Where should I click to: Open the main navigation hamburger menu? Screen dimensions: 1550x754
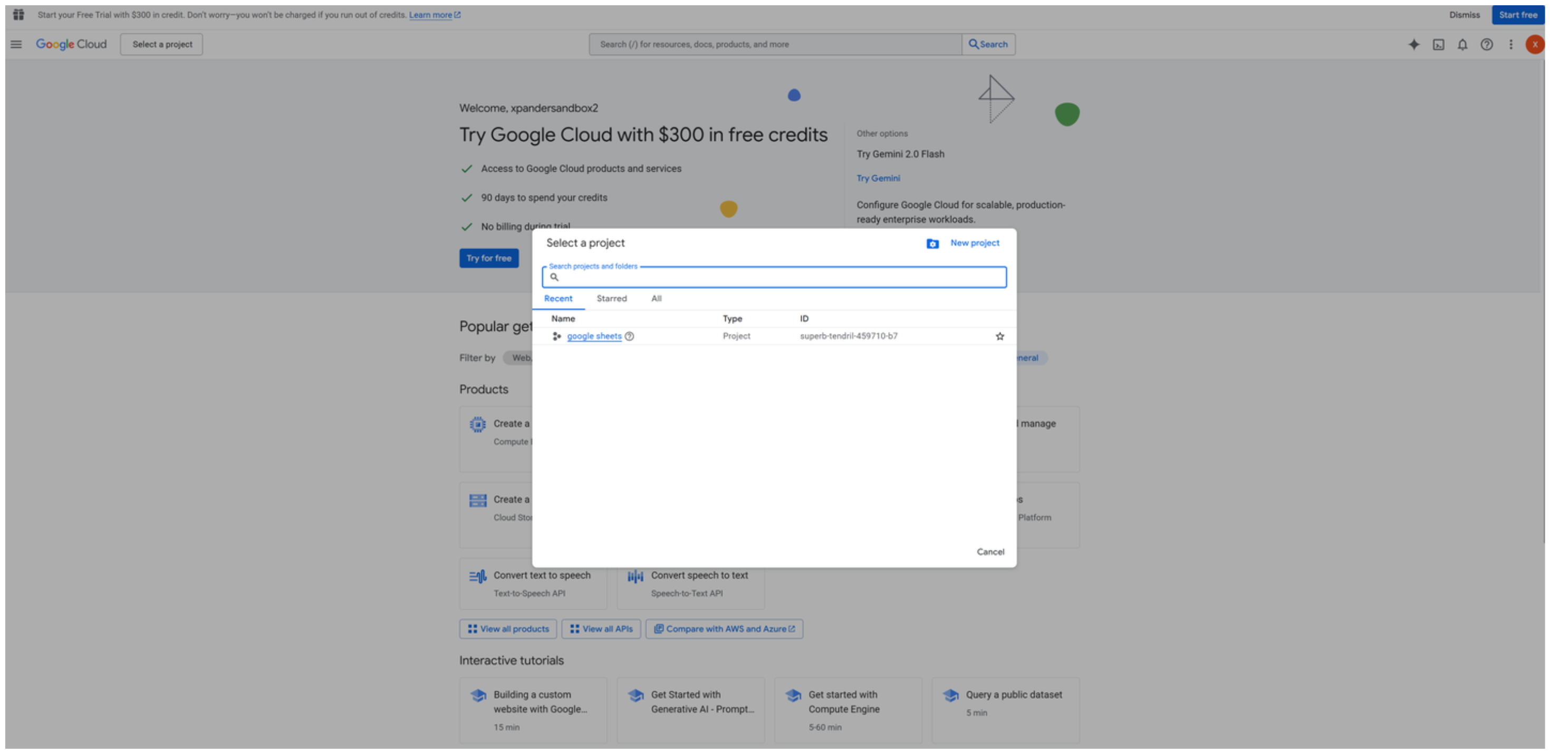tap(16, 44)
